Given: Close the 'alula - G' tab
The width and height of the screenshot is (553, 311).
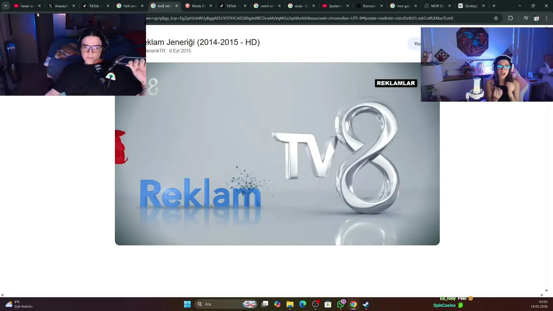Looking at the screenshot, I should pos(313,6).
